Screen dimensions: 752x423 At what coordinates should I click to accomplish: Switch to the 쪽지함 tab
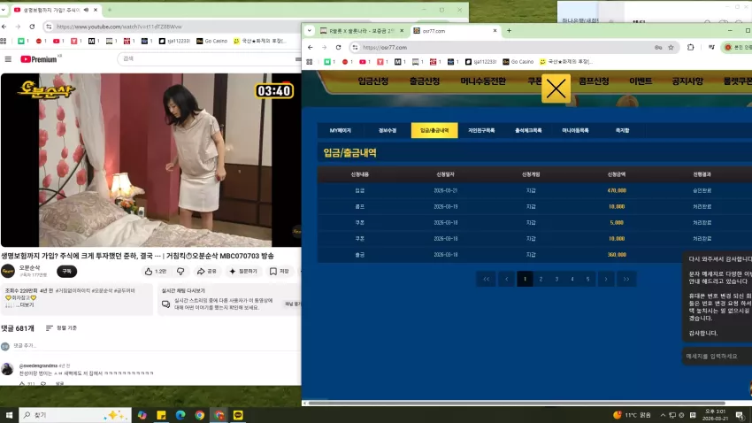click(623, 130)
